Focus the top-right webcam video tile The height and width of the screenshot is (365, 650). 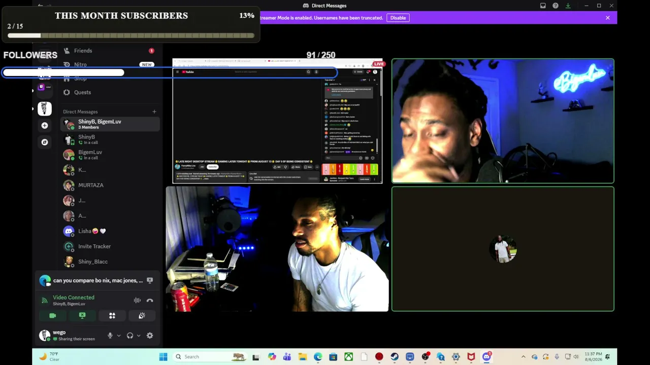503,121
